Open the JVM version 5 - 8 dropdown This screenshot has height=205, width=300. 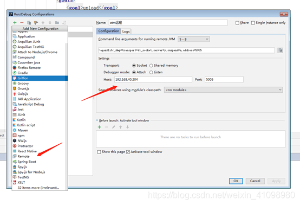194,39
